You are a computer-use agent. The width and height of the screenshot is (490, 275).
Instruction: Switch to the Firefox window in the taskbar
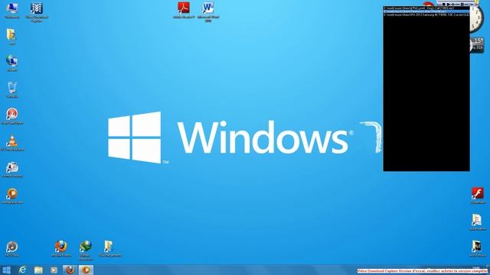point(70,270)
